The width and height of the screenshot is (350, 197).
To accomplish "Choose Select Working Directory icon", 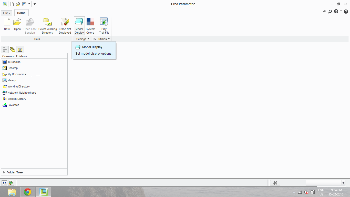I will [x=47, y=26].
